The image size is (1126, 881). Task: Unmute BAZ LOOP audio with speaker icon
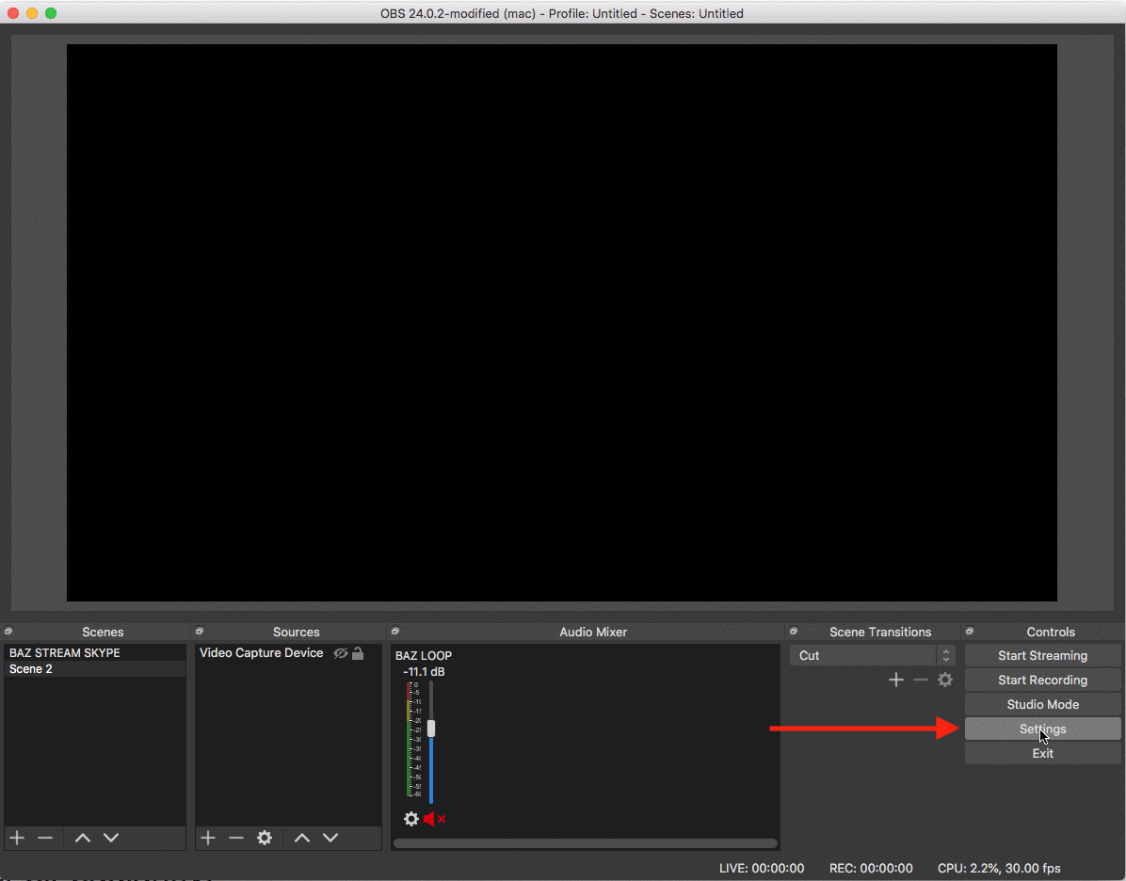click(x=434, y=819)
